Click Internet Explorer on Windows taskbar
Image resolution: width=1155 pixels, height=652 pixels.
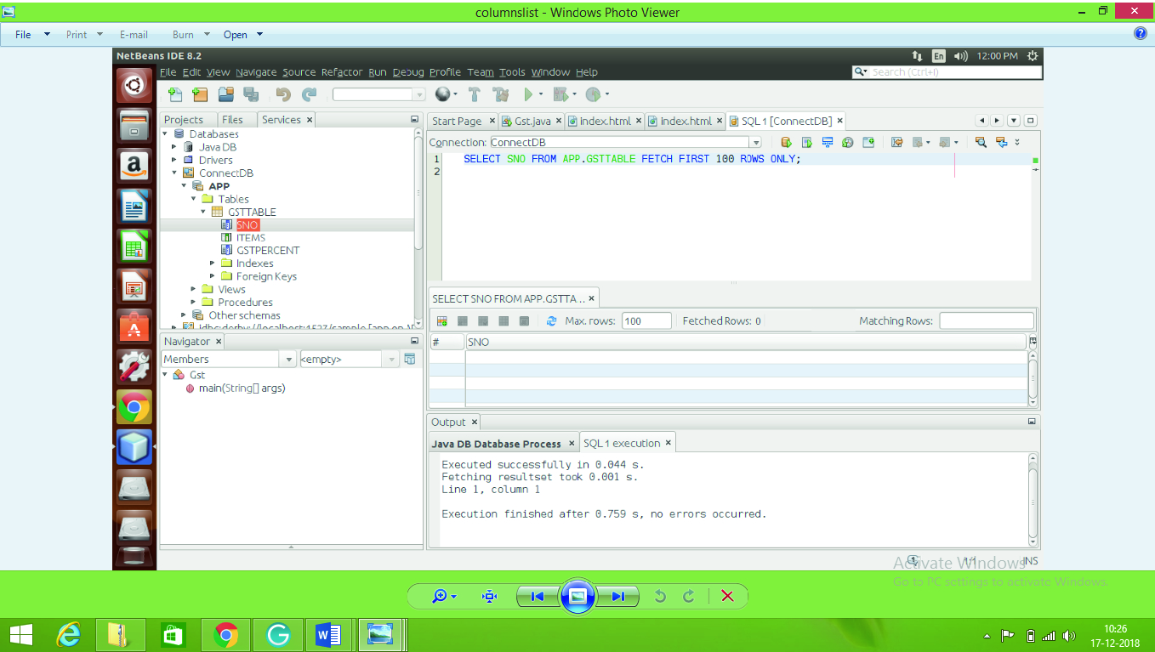pyautogui.click(x=68, y=635)
